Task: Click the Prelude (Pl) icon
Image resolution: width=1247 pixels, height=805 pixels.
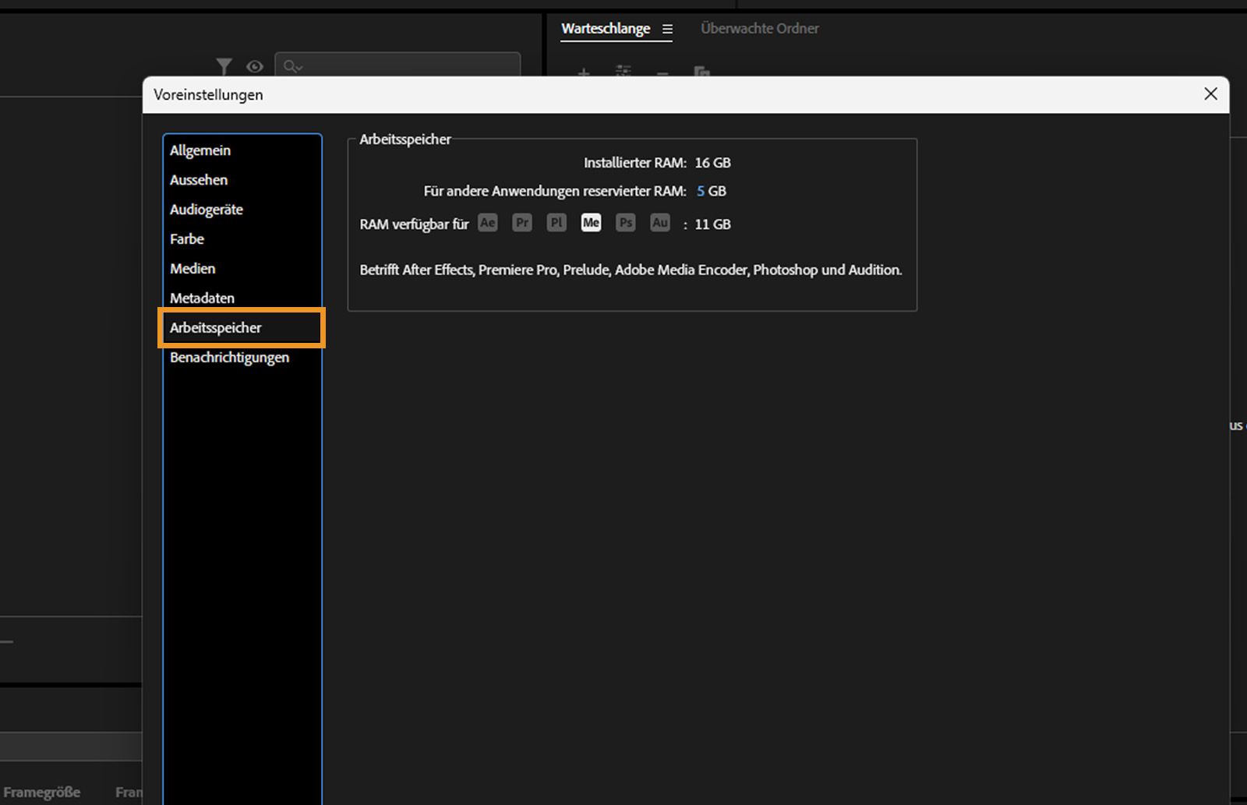Action: pyautogui.click(x=556, y=224)
